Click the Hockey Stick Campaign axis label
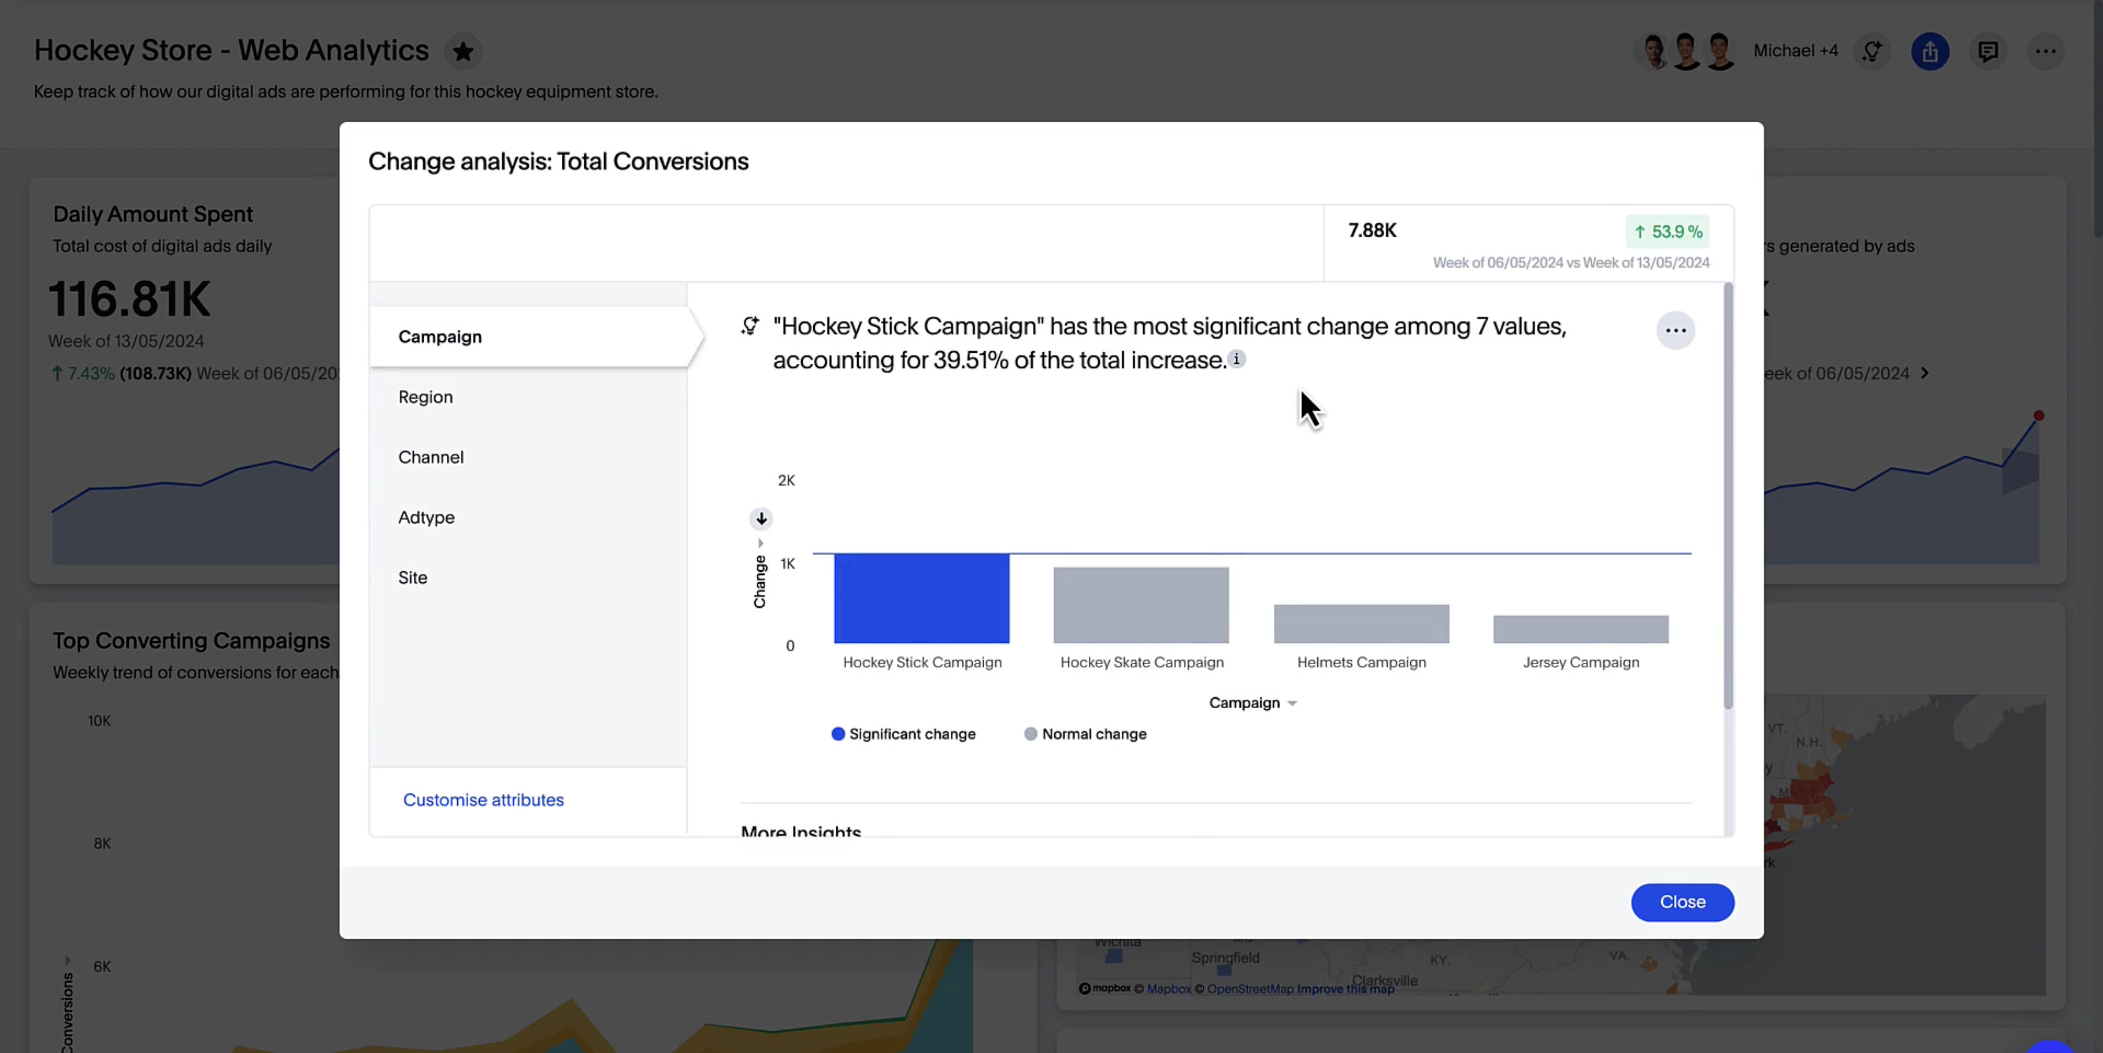This screenshot has height=1053, width=2103. (922, 662)
